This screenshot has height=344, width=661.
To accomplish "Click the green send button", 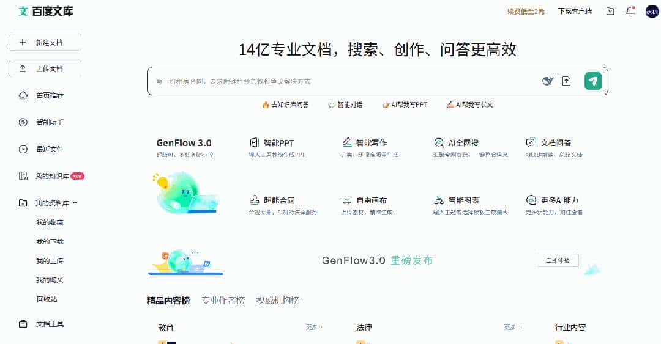I will 592,81.
